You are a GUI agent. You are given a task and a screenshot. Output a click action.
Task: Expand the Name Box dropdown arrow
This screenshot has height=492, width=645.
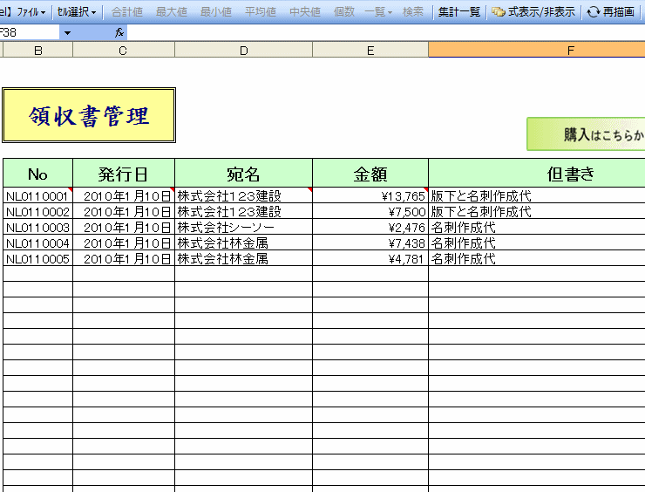pos(67,32)
